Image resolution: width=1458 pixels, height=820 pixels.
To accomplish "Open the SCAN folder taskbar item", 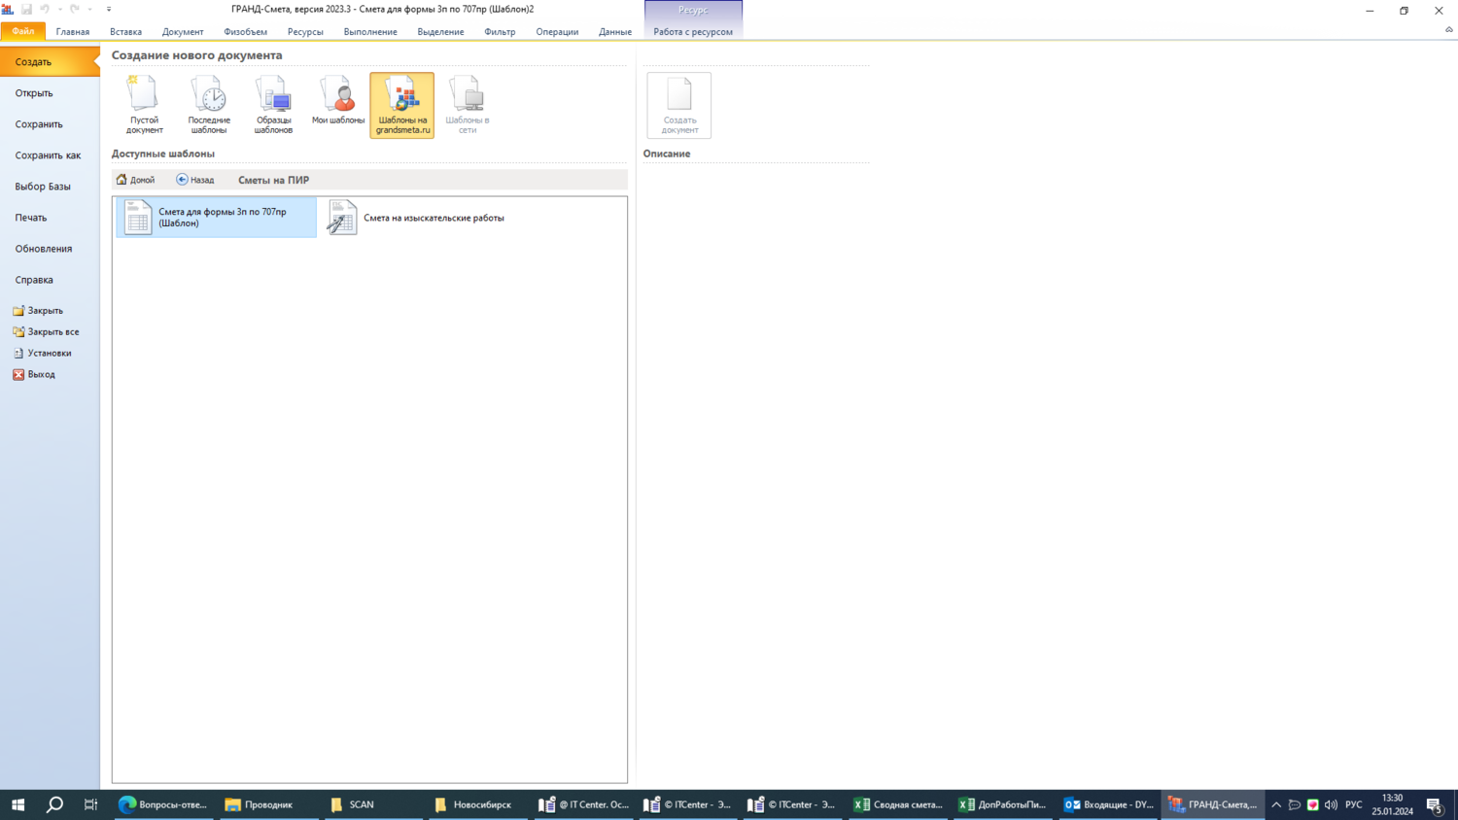I will [371, 804].
